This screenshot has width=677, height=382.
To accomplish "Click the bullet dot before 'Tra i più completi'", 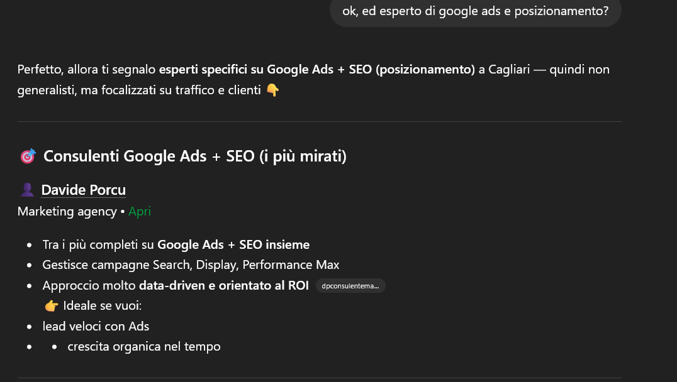I will pyautogui.click(x=28, y=244).
